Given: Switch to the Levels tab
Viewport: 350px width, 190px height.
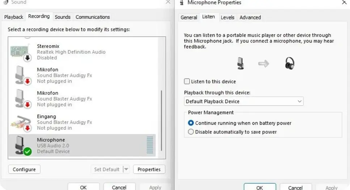Looking at the screenshot, I should [x=227, y=17].
